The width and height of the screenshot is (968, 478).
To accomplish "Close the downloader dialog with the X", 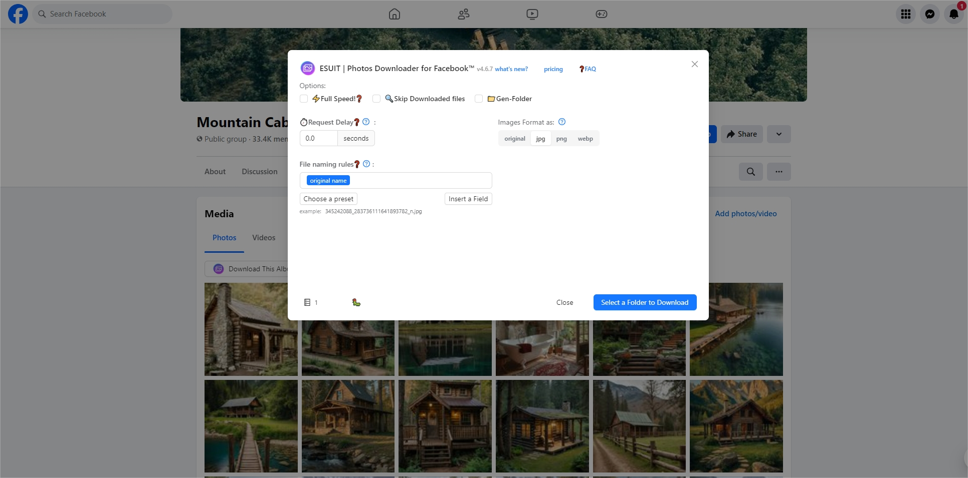I will [x=695, y=64].
